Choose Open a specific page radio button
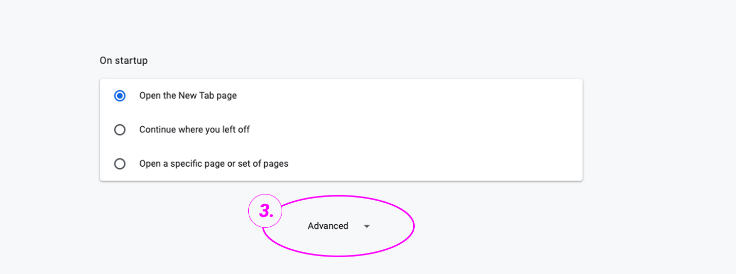Viewport: 736px width, 274px height. [120, 164]
